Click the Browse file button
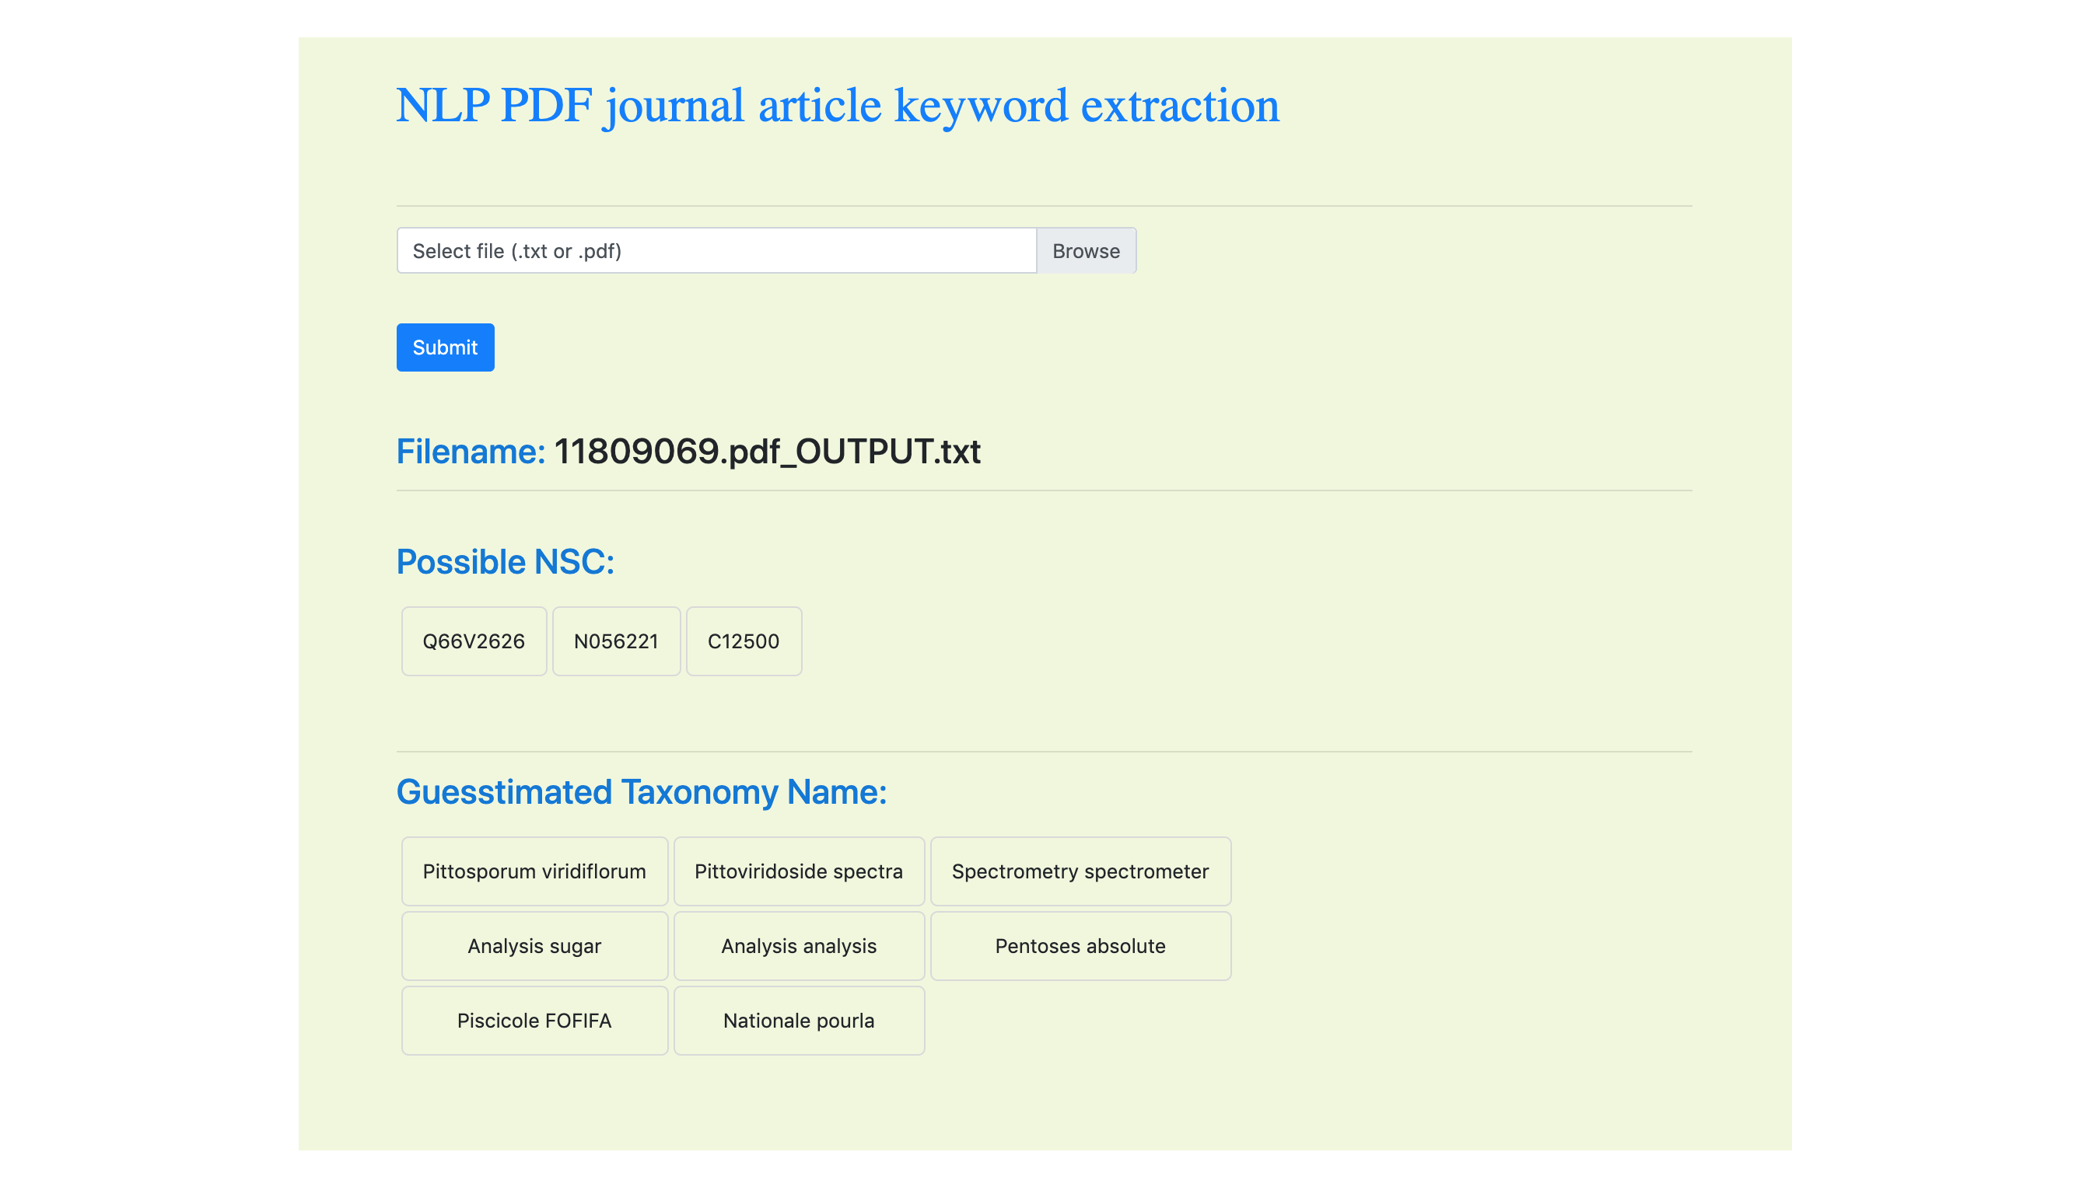Viewport: 2086px width, 1180px height. [1086, 251]
